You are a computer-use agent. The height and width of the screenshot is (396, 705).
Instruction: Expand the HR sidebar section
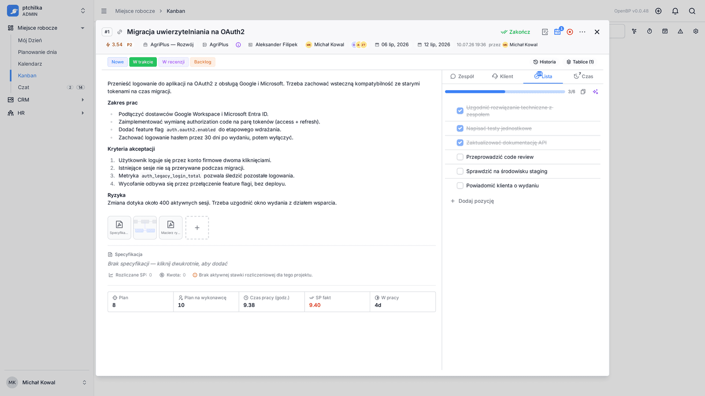pos(82,113)
